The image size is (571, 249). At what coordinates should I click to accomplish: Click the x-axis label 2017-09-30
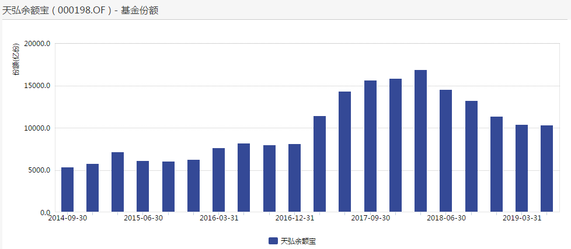(x=370, y=218)
